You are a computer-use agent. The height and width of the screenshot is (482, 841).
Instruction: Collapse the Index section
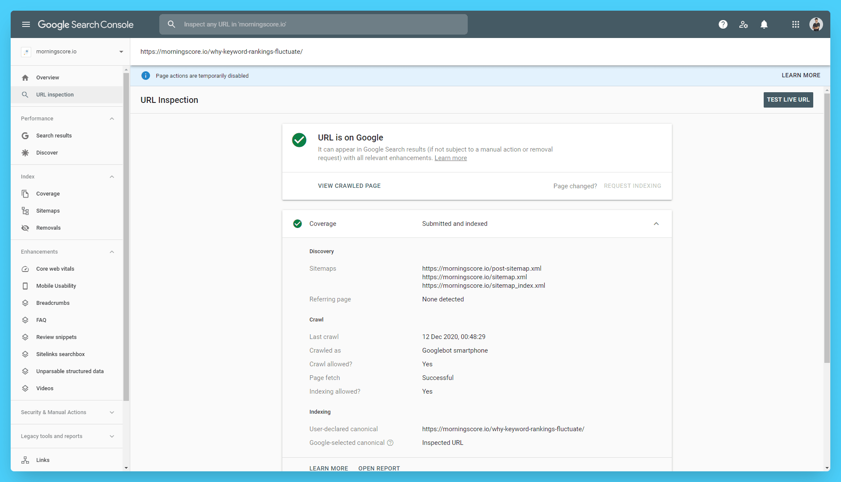pyautogui.click(x=112, y=177)
